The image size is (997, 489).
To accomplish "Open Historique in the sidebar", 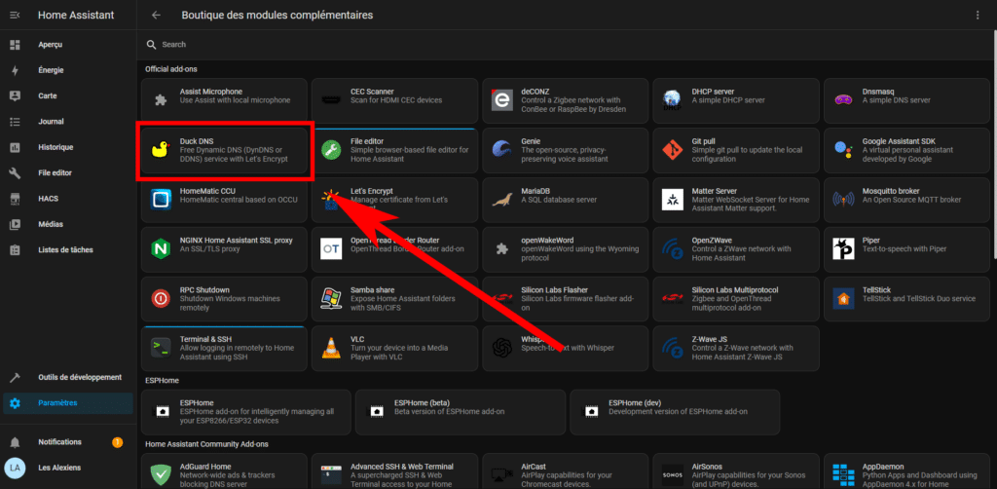I will (x=68, y=147).
